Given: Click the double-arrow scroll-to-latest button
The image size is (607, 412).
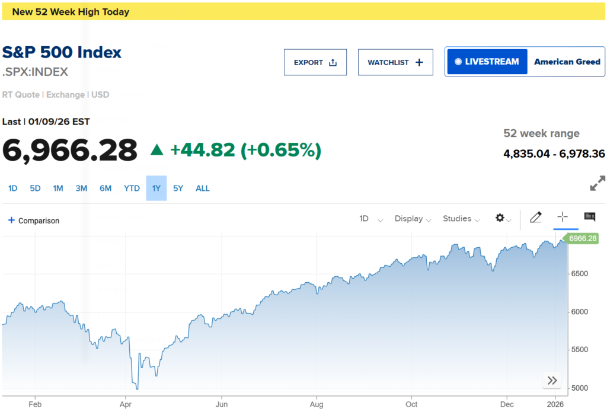Looking at the screenshot, I should [x=552, y=381].
